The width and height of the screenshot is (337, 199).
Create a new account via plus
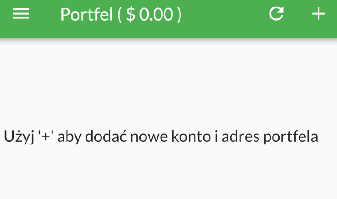(318, 14)
